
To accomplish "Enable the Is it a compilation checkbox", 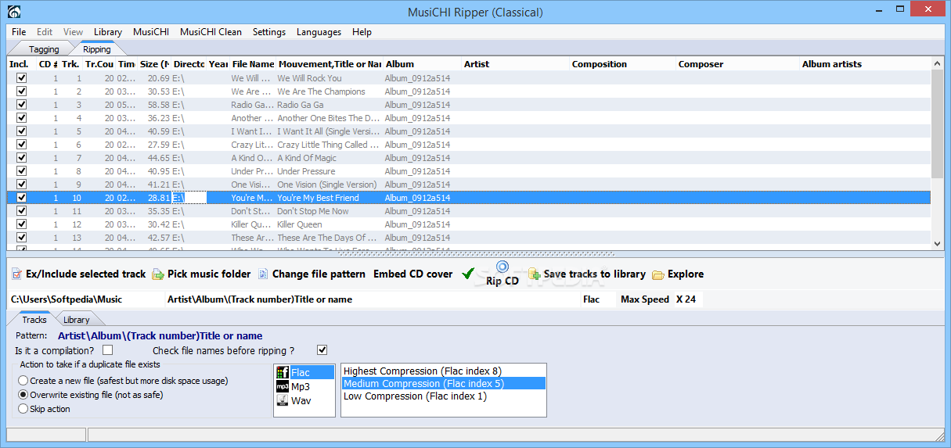I will point(108,350).
